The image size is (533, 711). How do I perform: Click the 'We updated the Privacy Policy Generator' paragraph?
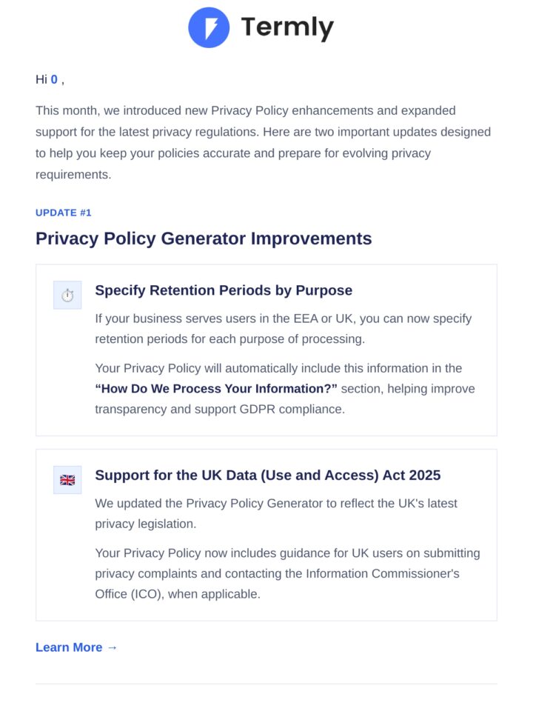click(x=276, y=513)
